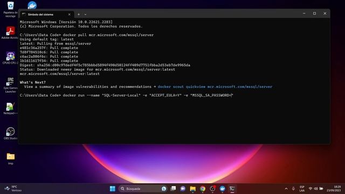Viewport: 345px width, 194px height.
Task: Open Wi-Fi network tray icon
Action: (310, 189)
